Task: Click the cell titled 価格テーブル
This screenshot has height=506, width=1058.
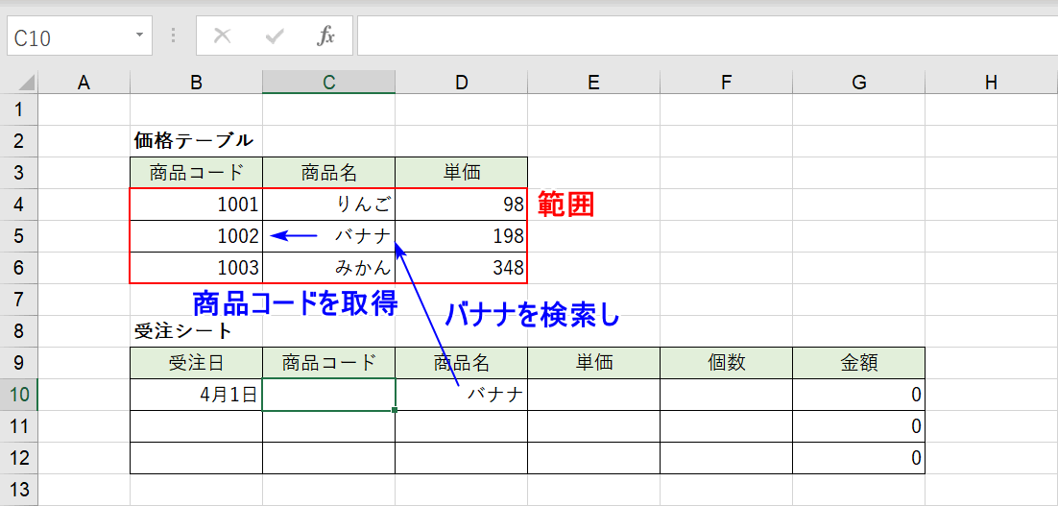Action: coord(196,140)
